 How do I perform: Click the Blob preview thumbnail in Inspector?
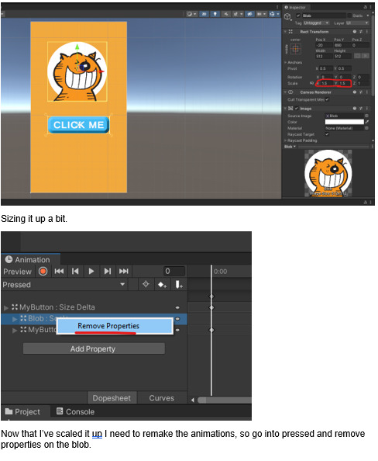point(328,173)
